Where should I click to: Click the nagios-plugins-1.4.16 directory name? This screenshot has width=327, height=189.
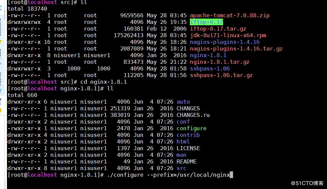(225, 42)
